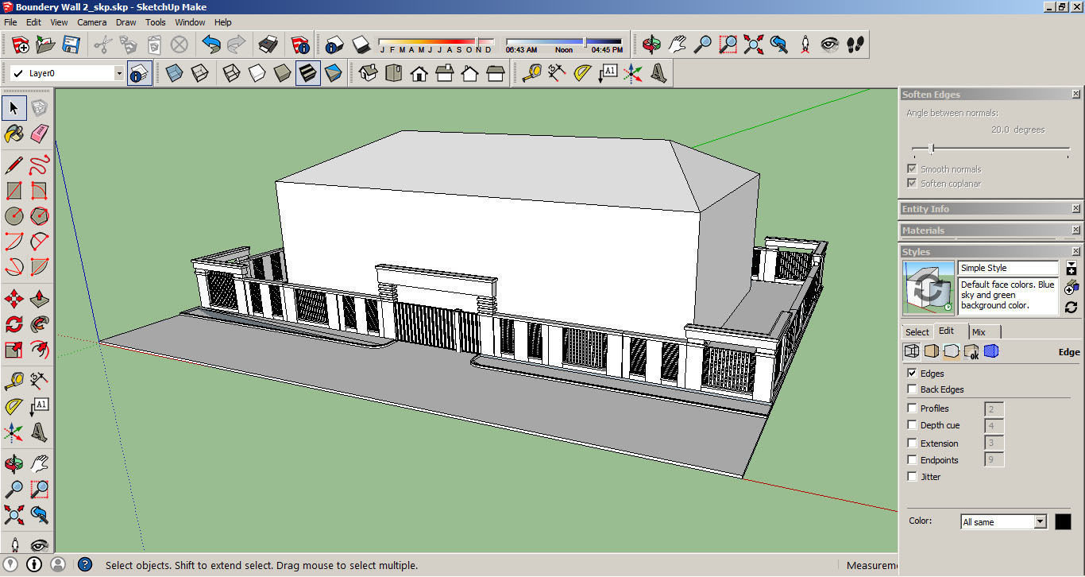Image resolution: width=1085 pixels, height=577 pixels.
Task: Toggle the Smooth normals checkbox
Action: point(912,169)
